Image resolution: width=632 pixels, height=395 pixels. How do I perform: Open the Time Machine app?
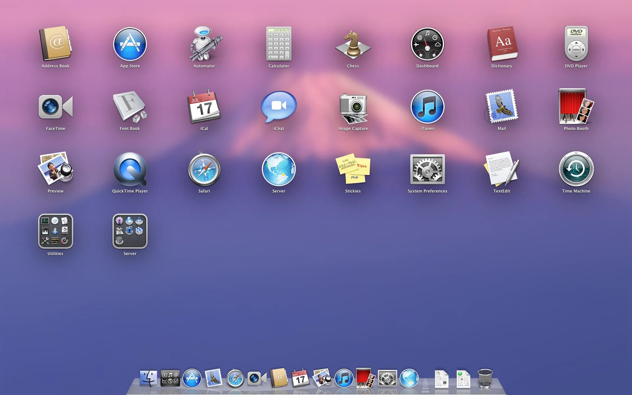pyautogui.click(x=576, y=169)
